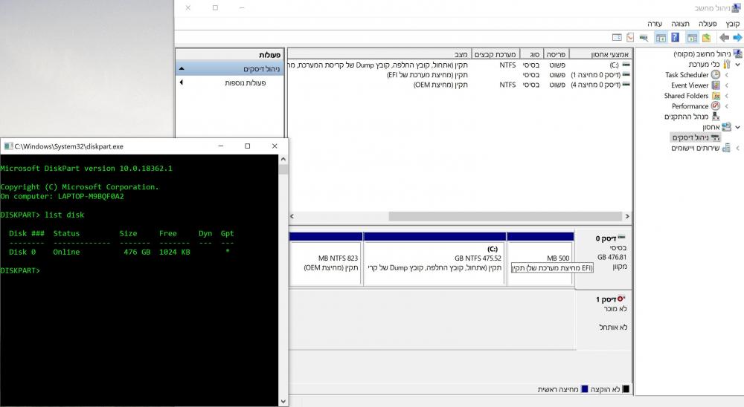Expand the Task Scheduler node
Viewport: 744px width, 407px height.
click(x=726, y=75)
